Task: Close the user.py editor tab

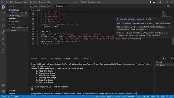Action: [x=67, y=6]
